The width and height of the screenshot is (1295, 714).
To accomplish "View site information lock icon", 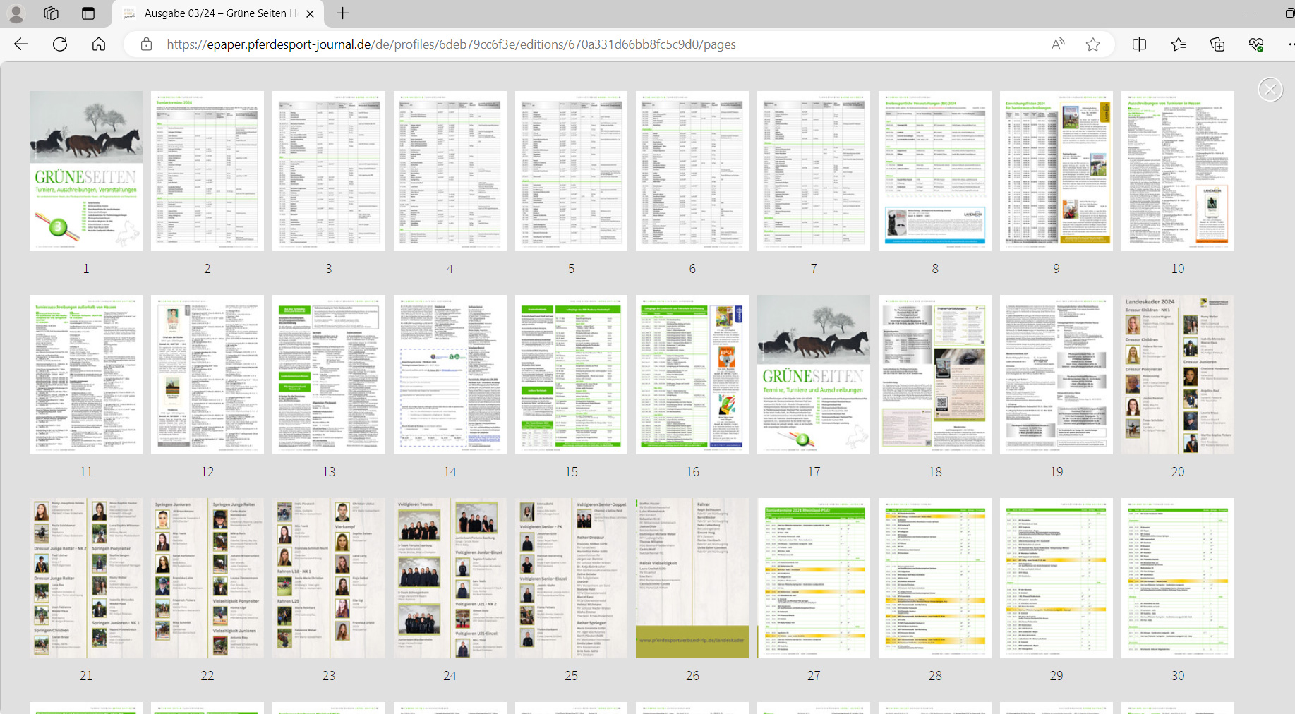I will [x=146, y=44].
